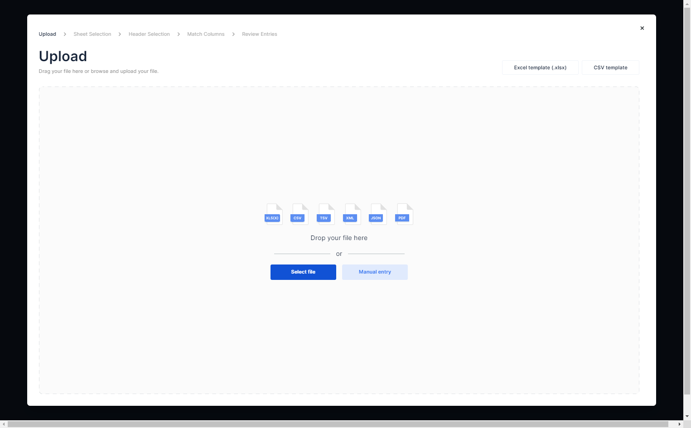691x428 pixels.
Task: Click the large Upload heading
Action: (x=63, y=56)
